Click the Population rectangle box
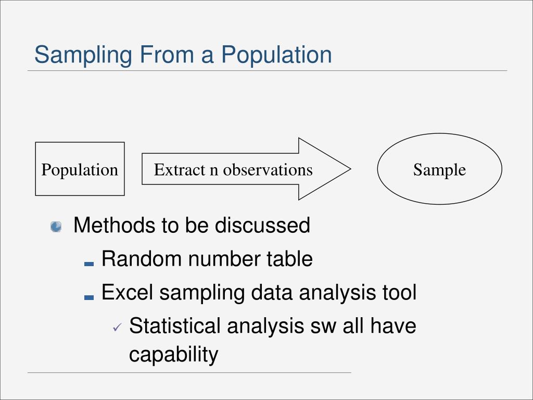Image resolution: width=533 pixels, height=400 pixels. [80, 169]
